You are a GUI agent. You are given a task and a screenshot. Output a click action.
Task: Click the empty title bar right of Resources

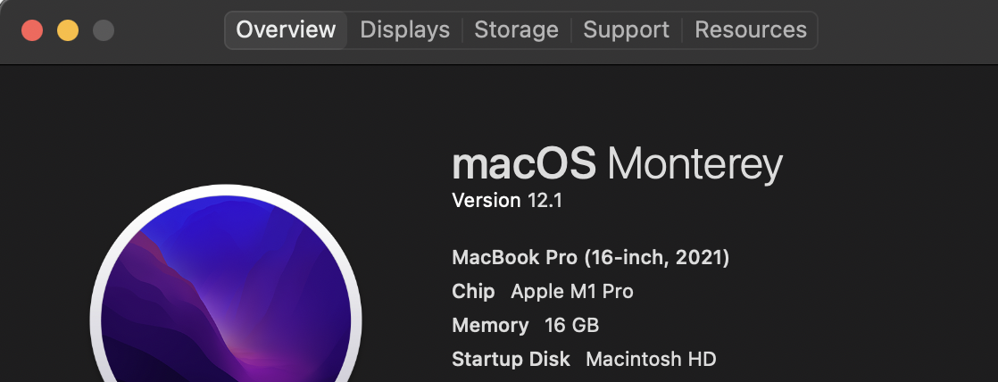902,30
